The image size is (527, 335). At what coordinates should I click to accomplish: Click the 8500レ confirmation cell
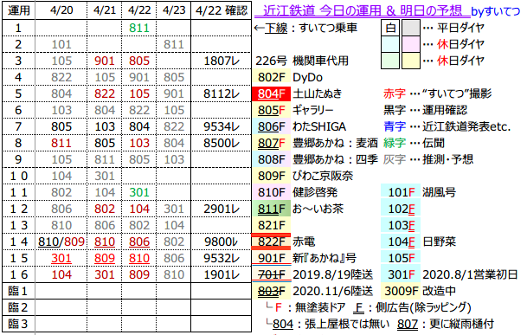[x=222, y=144]
